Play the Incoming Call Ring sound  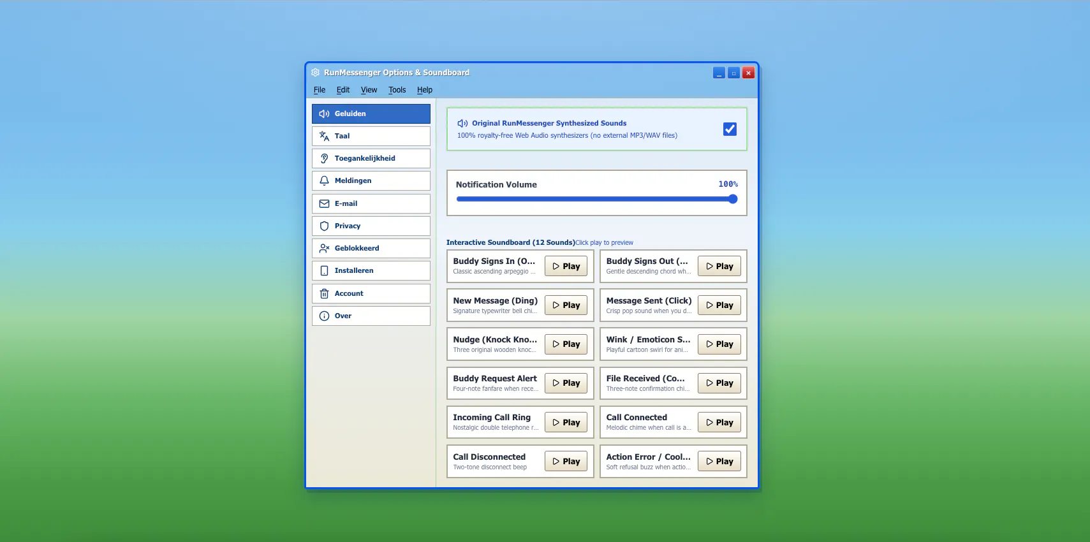(566, 422)
